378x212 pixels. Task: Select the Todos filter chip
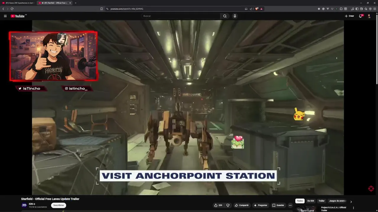[x=300, y=201]
